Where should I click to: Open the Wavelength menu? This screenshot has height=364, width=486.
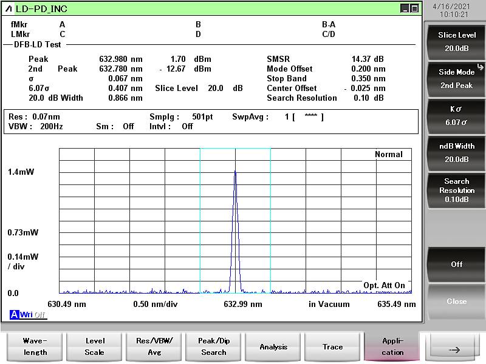point(35,346)
